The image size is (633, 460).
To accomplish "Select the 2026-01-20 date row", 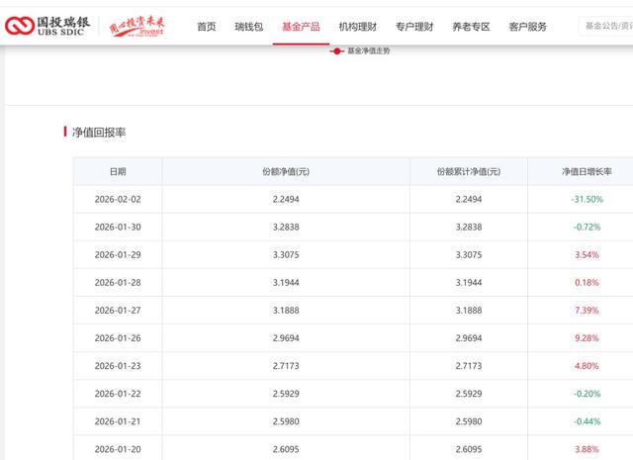I will point(118,448).
